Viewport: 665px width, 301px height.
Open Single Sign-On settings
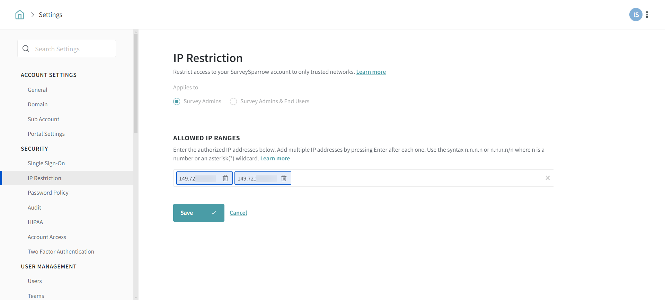(46, 163)
